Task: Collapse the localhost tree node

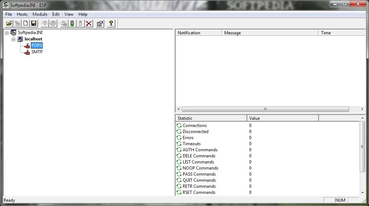Action: click(x=13, y=39)
